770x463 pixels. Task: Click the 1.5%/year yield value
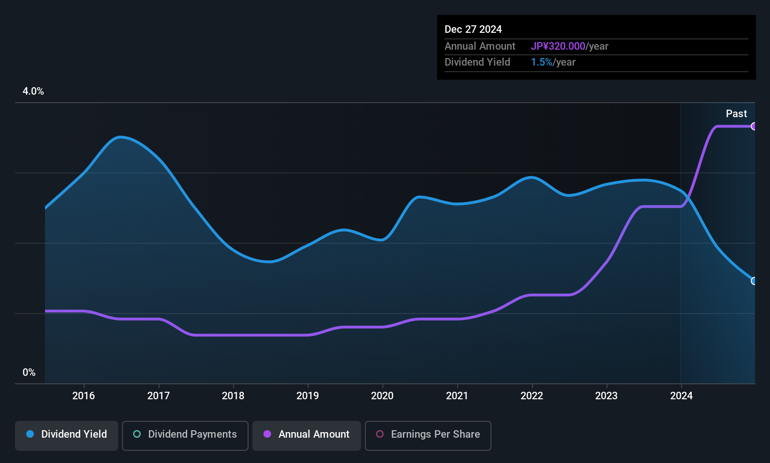coord(553,62)
